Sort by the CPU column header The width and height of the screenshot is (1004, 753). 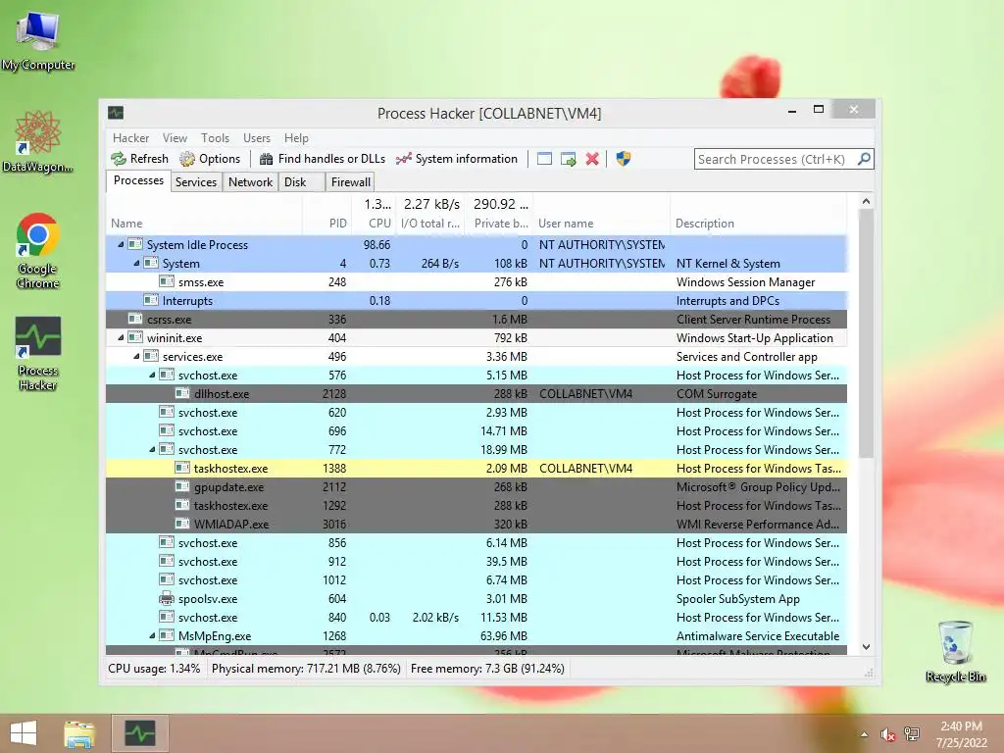(x=374, y=215)
